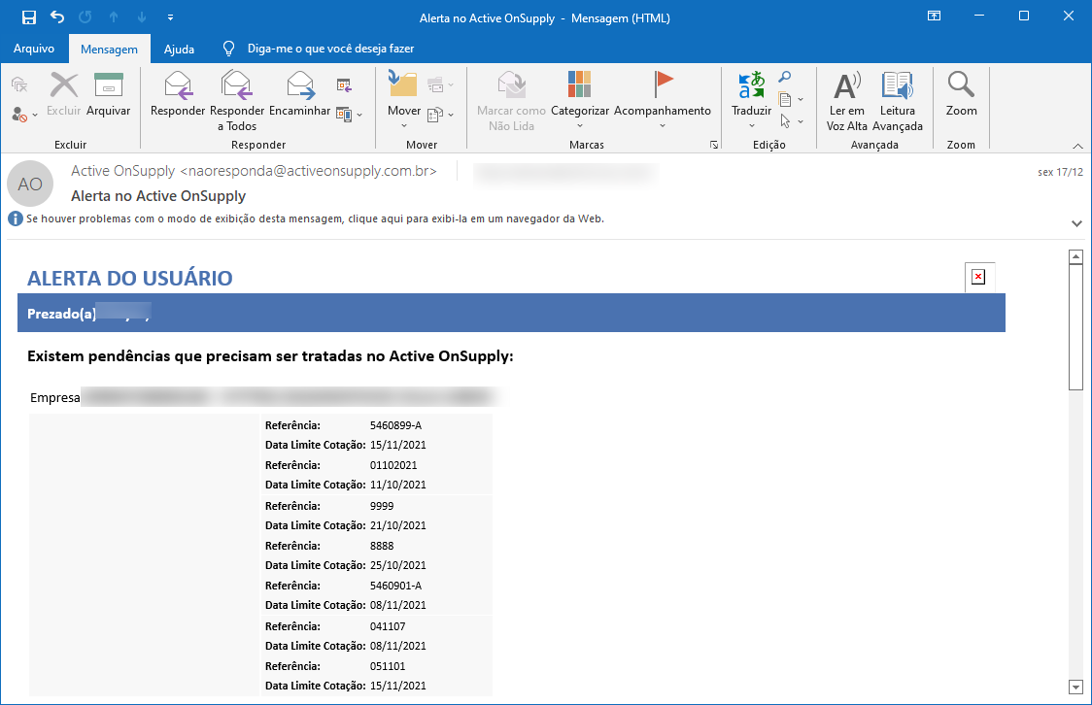Screen dimensions: 1092x705
Task: Click Undo in the quick access toolbar
Action: click(57, 17)
